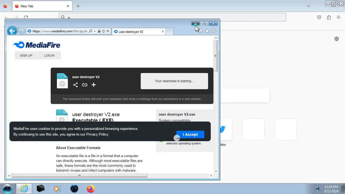Screen dimensions: 345x194
Task: Click the system tray icon near clock
Action: pyautogui.click(x=318, y=189)
